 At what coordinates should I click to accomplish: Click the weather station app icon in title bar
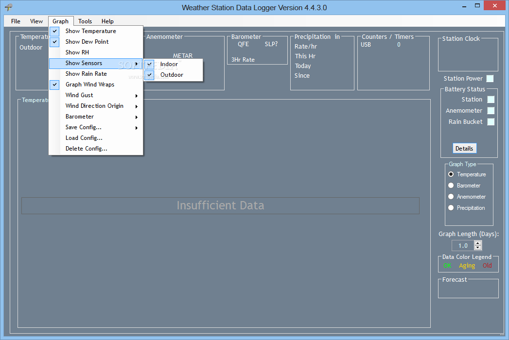point(9,7)
